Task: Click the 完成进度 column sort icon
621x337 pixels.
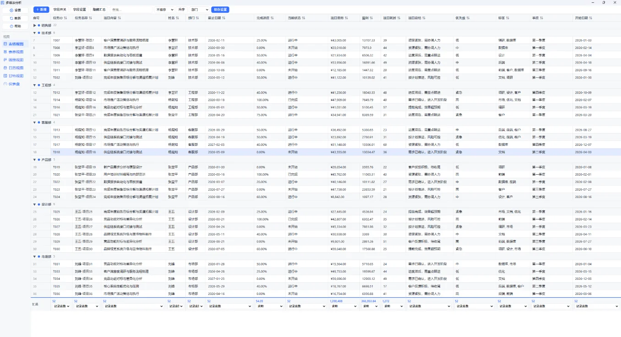Action: click(272, 18)
